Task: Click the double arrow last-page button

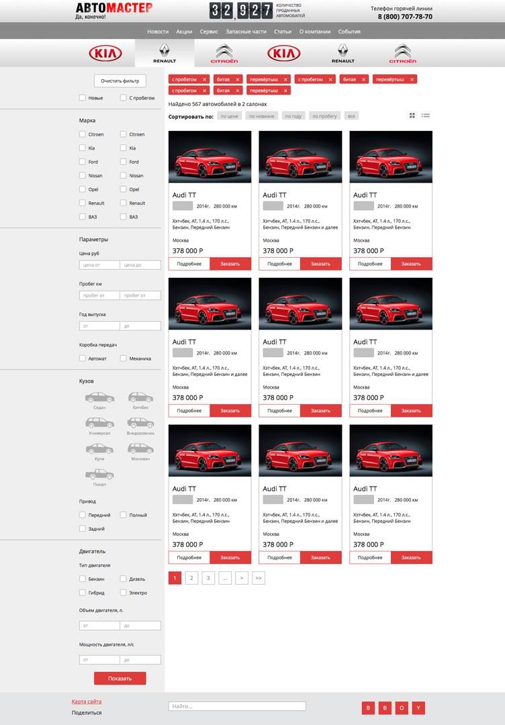Action: pyautogui.click(x=259, y=578)
